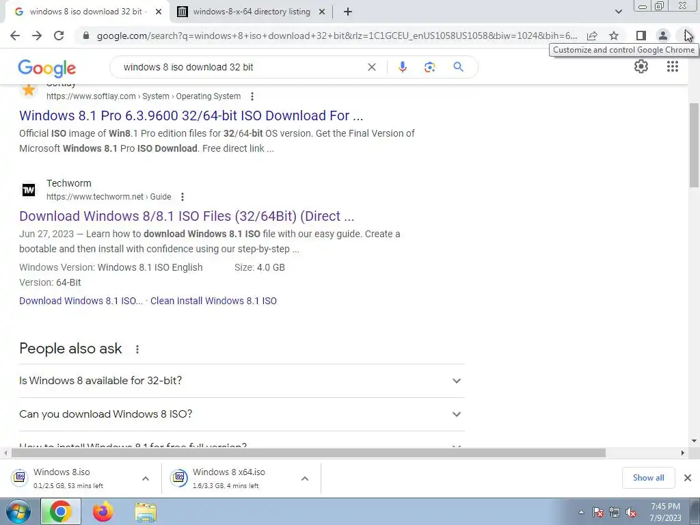Screen dimensions: 700x525
Task: Open Windows Start menu orb
Action: (x=18, y=511)
